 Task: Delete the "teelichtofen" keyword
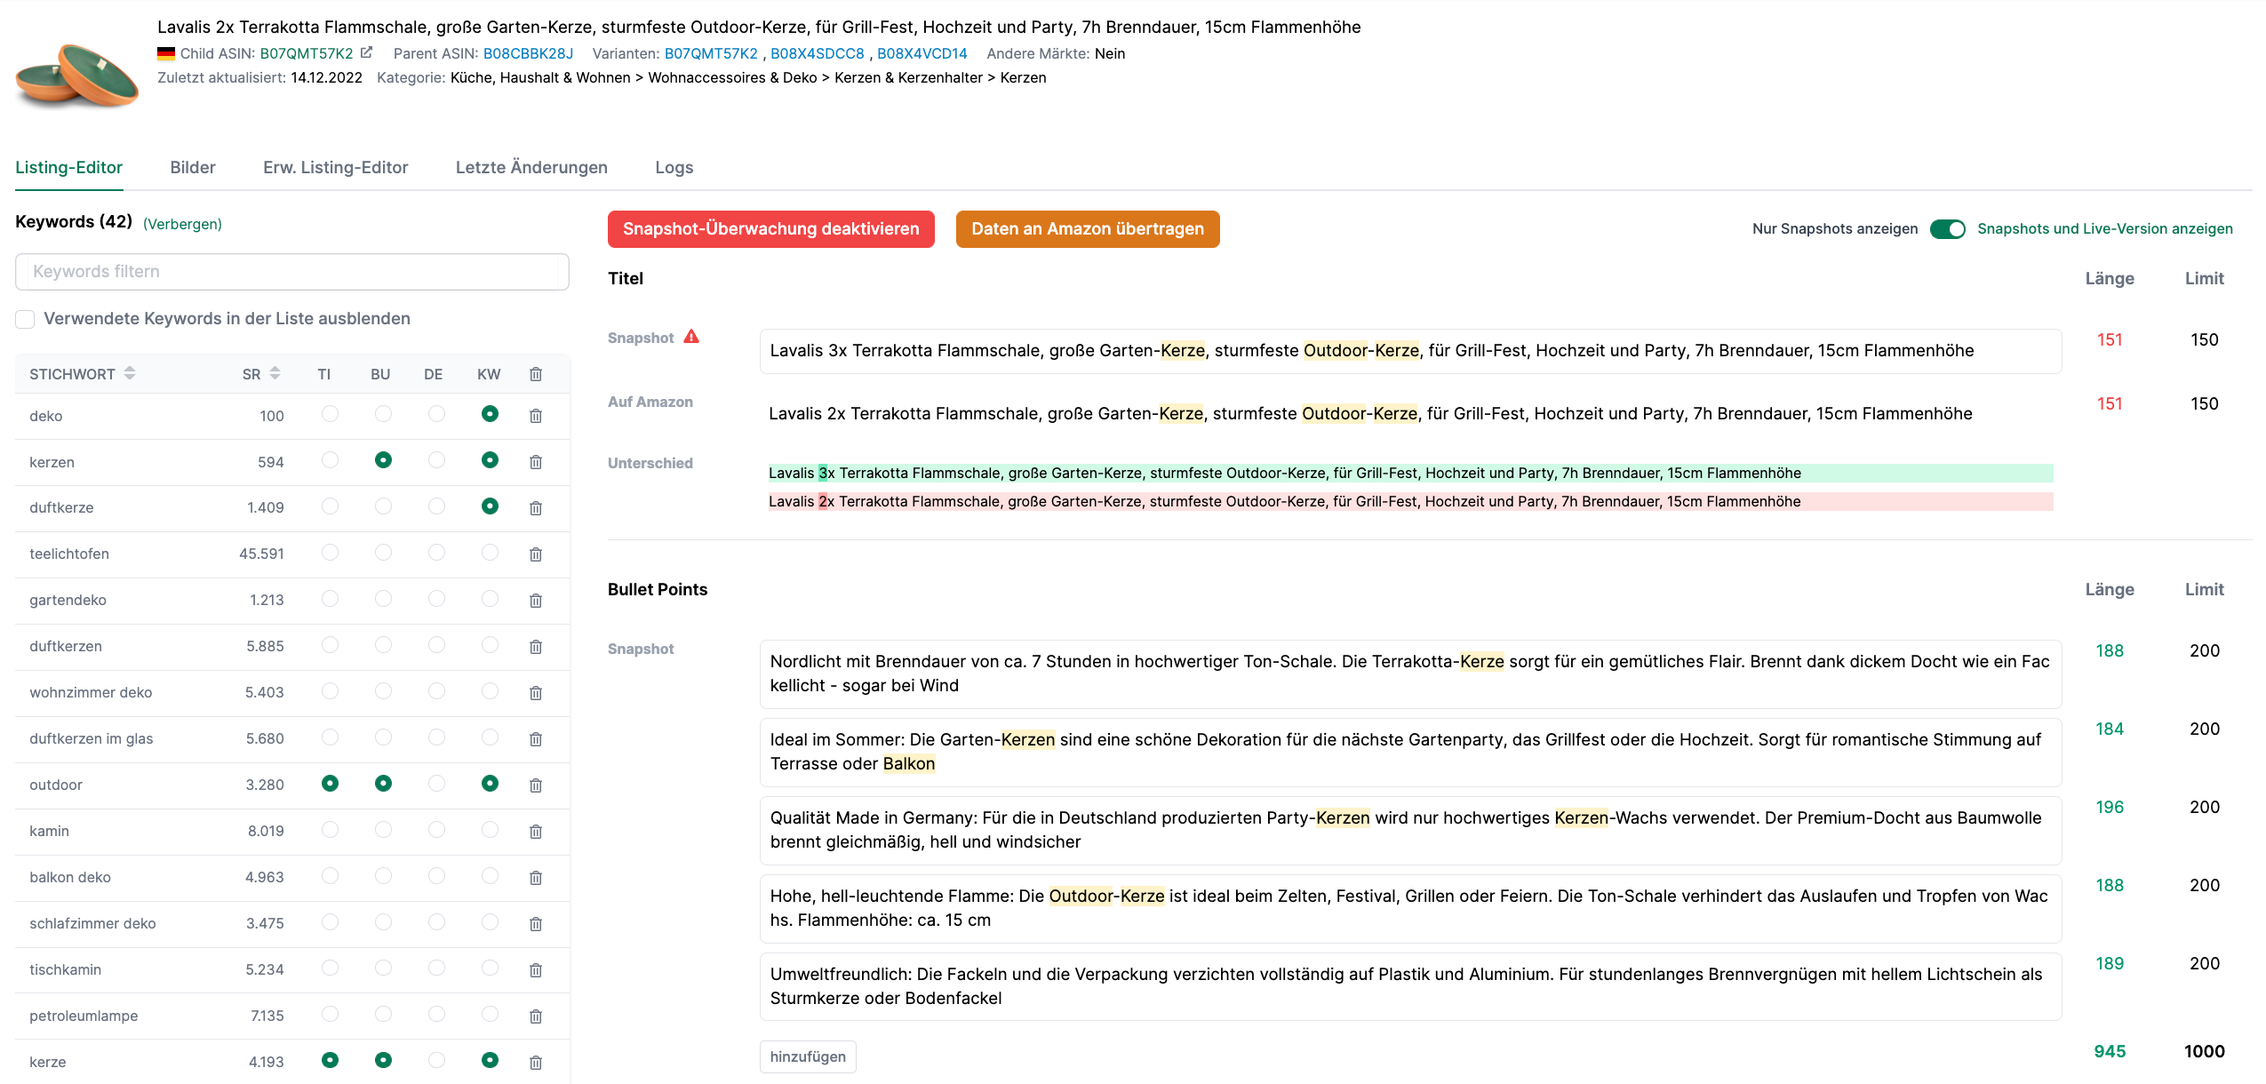point(536,554)
